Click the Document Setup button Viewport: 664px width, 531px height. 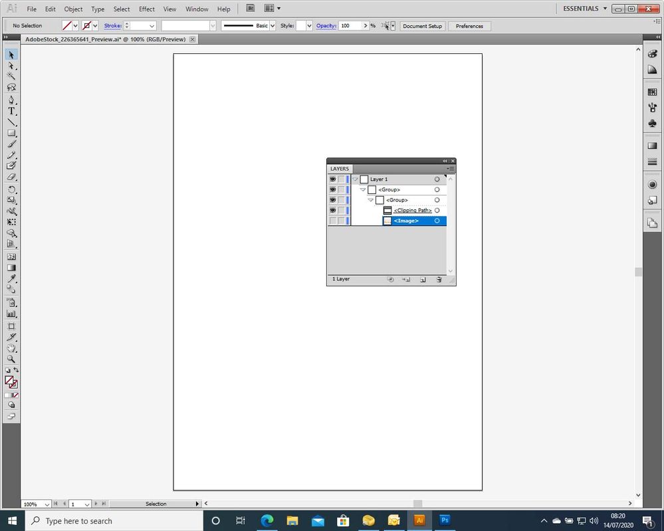click(x=422, y=26)
